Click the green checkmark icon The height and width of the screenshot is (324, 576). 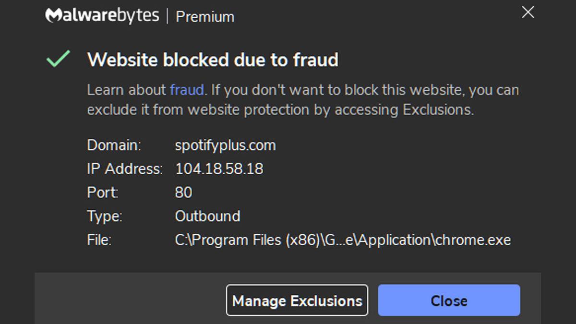tap(58, 59)
